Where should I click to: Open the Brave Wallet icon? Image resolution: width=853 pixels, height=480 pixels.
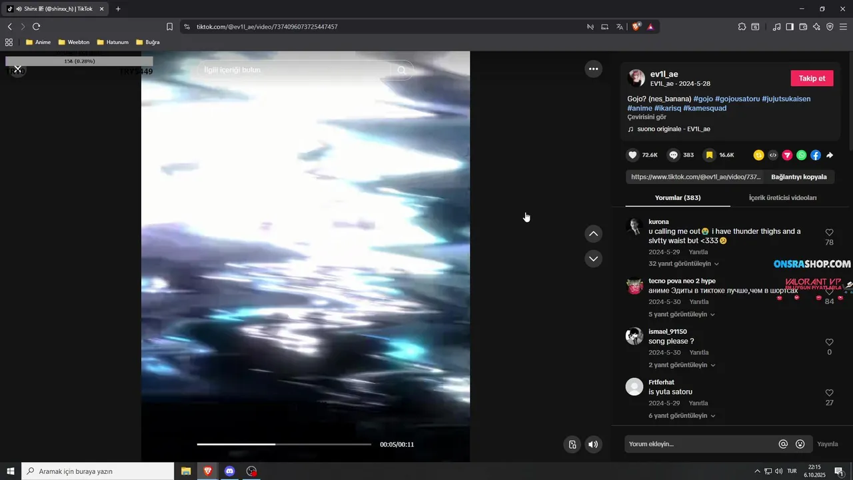pos(803,27)
